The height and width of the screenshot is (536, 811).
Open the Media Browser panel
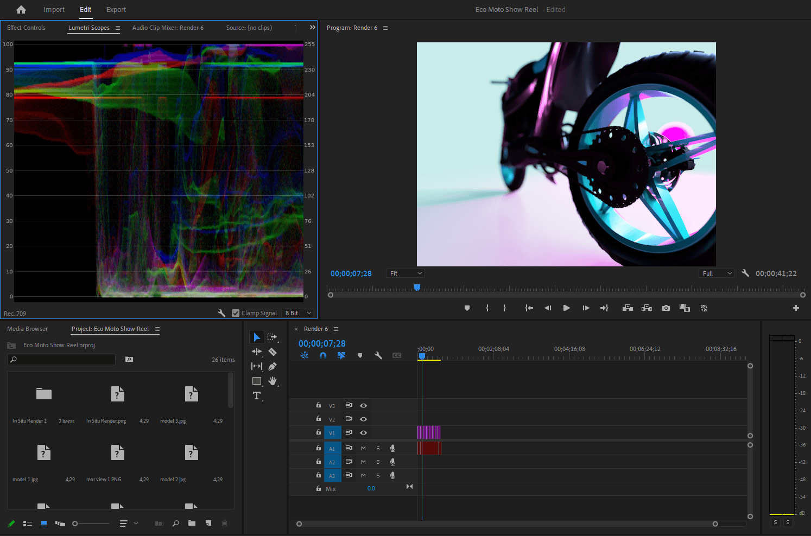(x=27, y=329)
